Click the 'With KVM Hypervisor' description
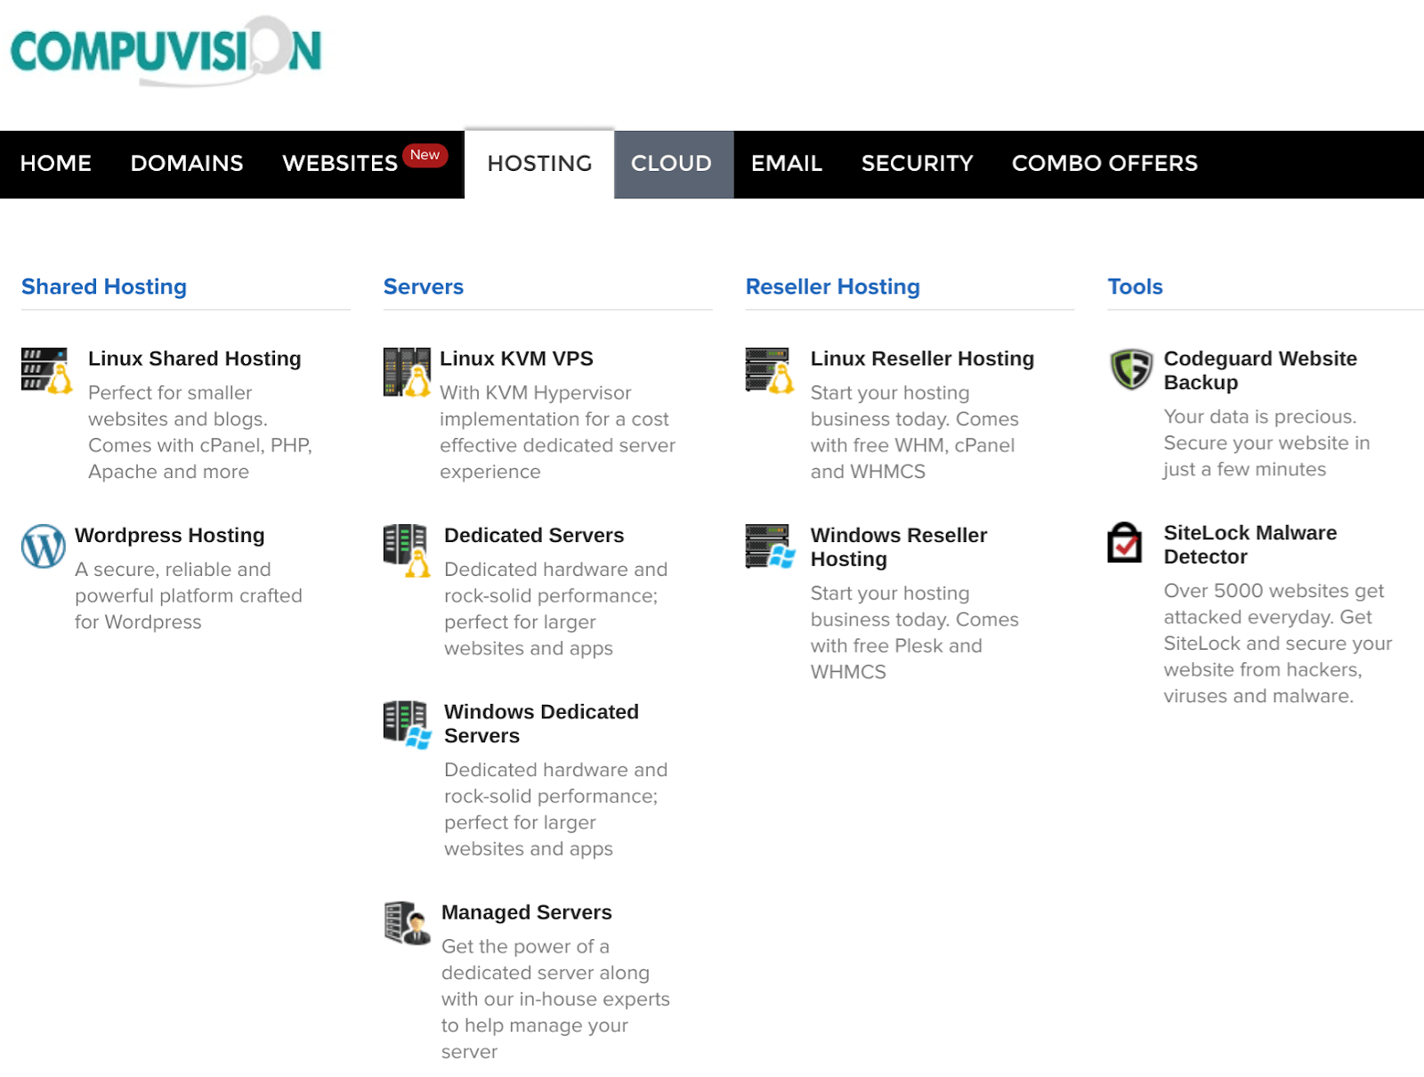Viewport: 1424px width, 1077px height. coord(557,433)
